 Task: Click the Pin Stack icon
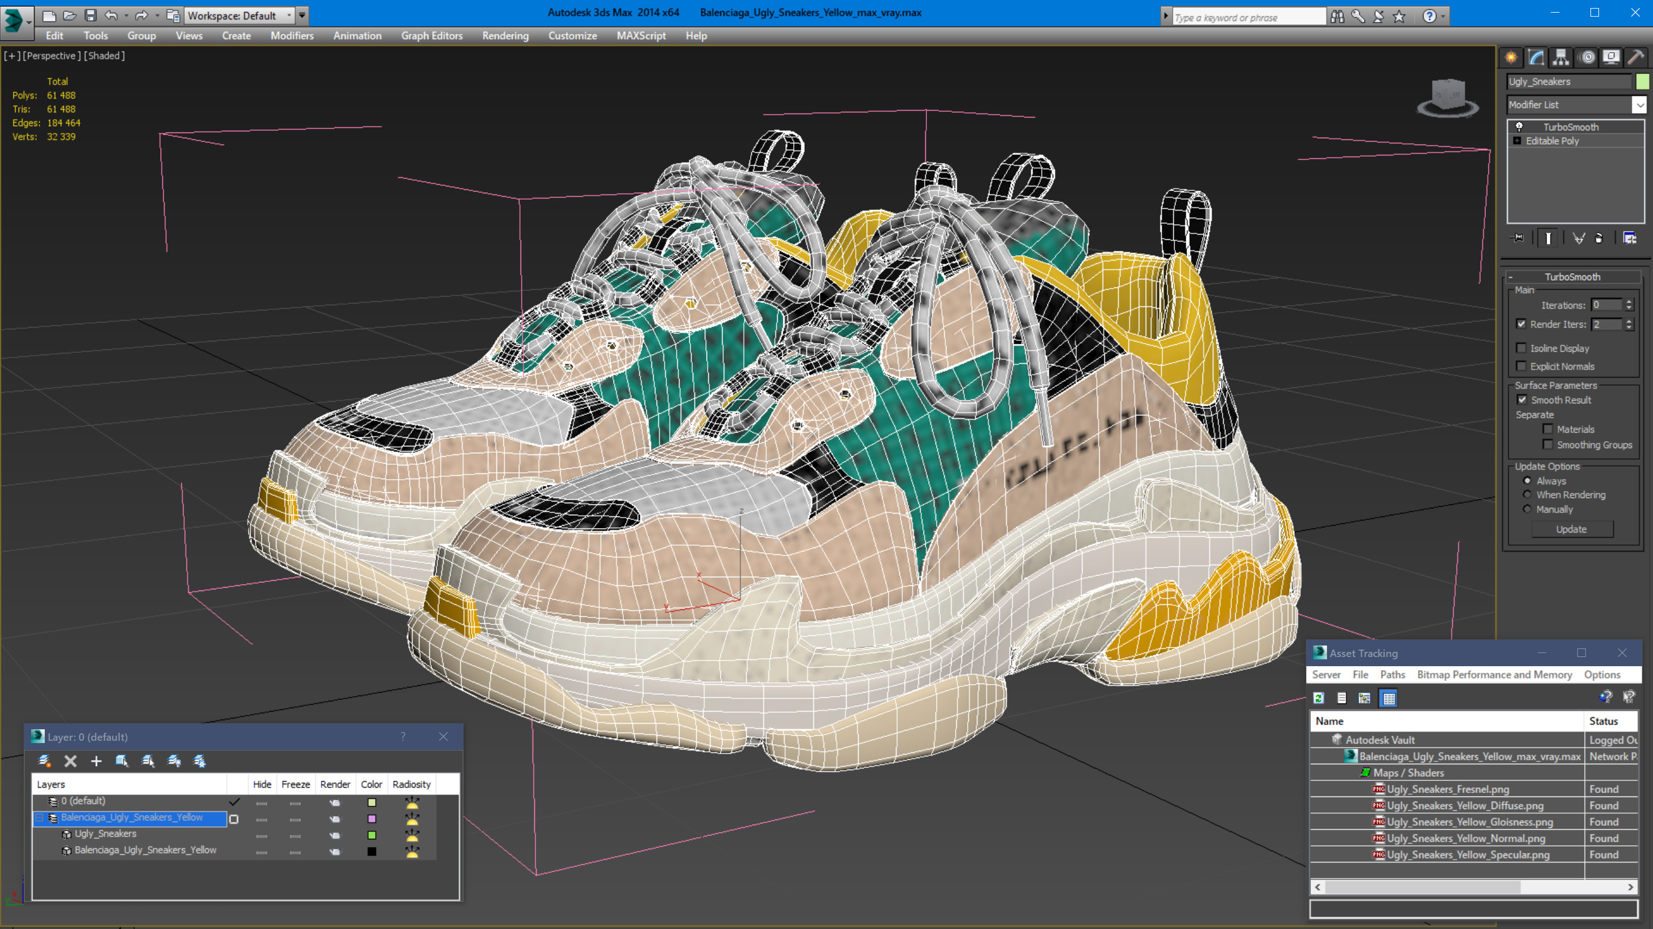tap(1518, 238)
